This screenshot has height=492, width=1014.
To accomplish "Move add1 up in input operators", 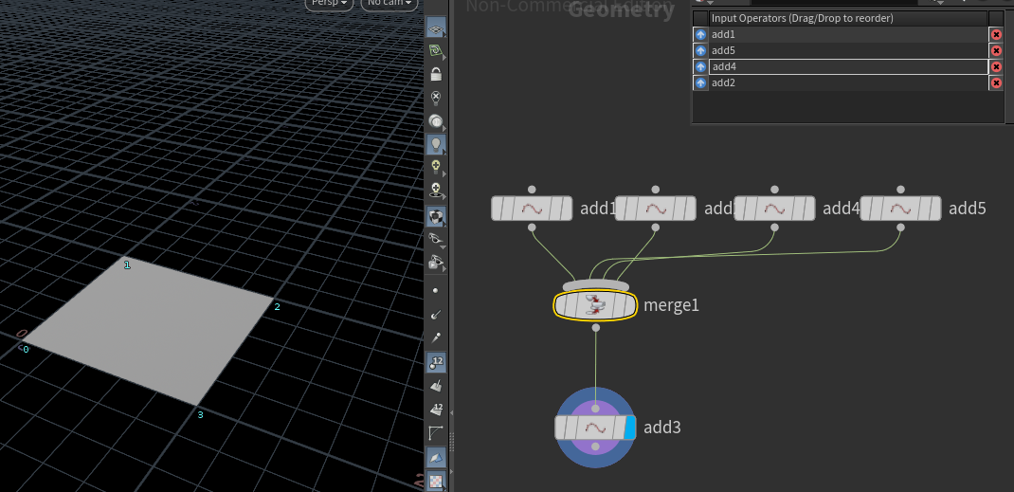I will pyautogui.click(x=699, y=34).
